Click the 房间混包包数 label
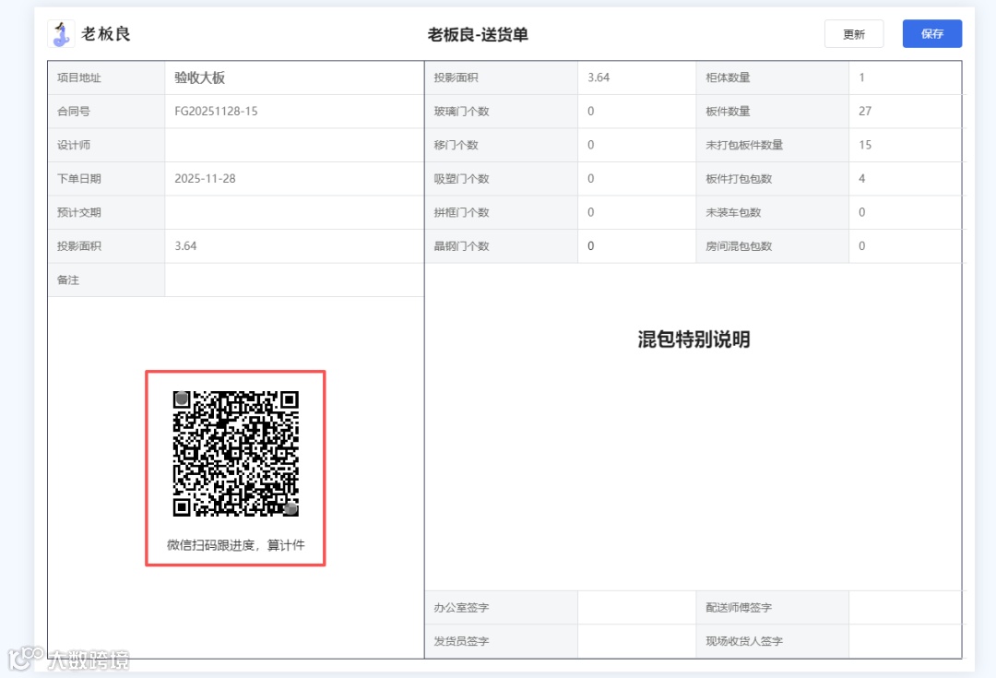The width and height of the screenshot is (996, 678). coord(738,246)
